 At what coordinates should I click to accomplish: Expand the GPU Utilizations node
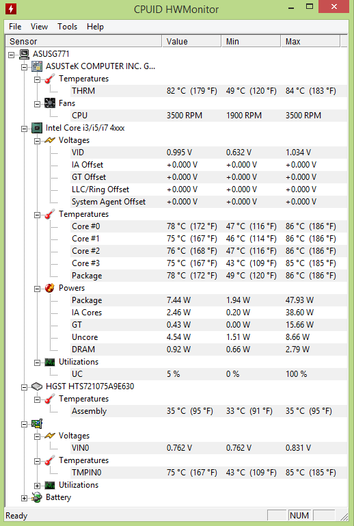click(x=37, y=486)
